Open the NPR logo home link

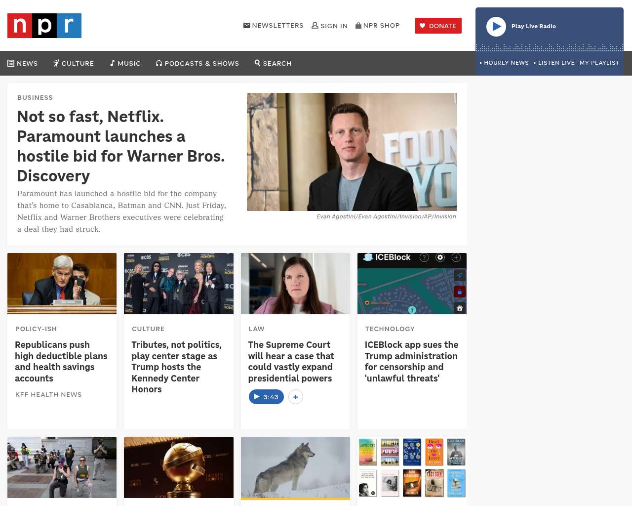[x=44, y=26]
